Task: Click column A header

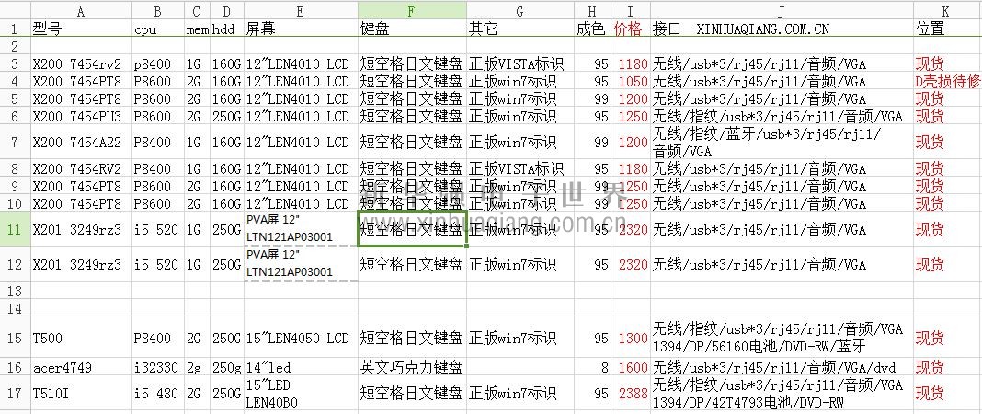Action: tap(81, 10)
